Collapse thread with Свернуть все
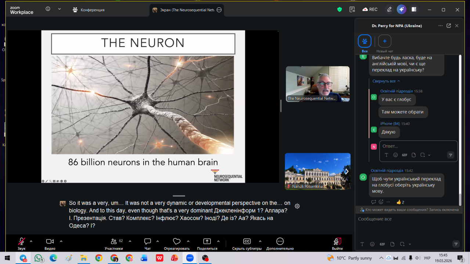Image resolution: width=470 pixels, height=264 pixels. (x=386, y=81)
